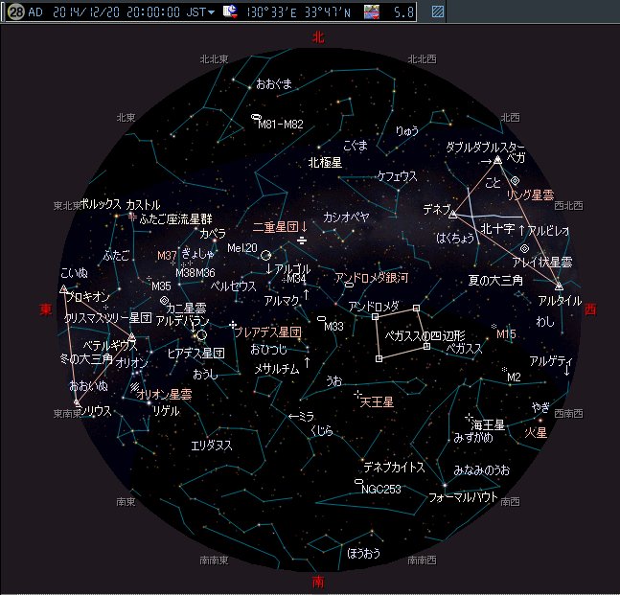This screenshot has width=620, height=595.
Task: Click the hatched square icon at toolbar end
Action: 438,12
